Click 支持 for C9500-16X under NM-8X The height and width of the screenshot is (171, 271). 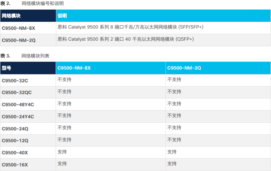point(62,164)
